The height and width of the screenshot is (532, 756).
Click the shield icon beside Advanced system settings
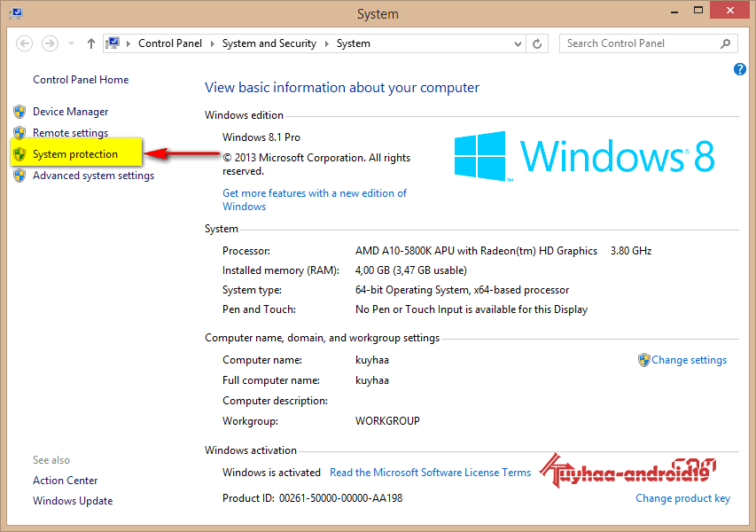(19, 176)
